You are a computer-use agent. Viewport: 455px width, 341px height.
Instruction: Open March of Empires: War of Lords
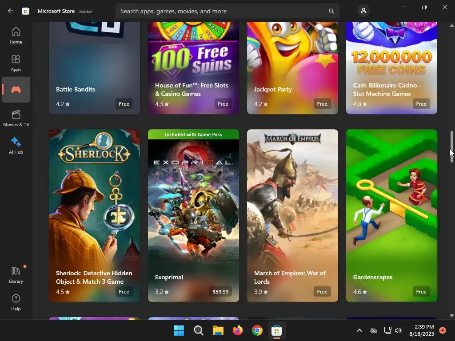coord(292,215)
